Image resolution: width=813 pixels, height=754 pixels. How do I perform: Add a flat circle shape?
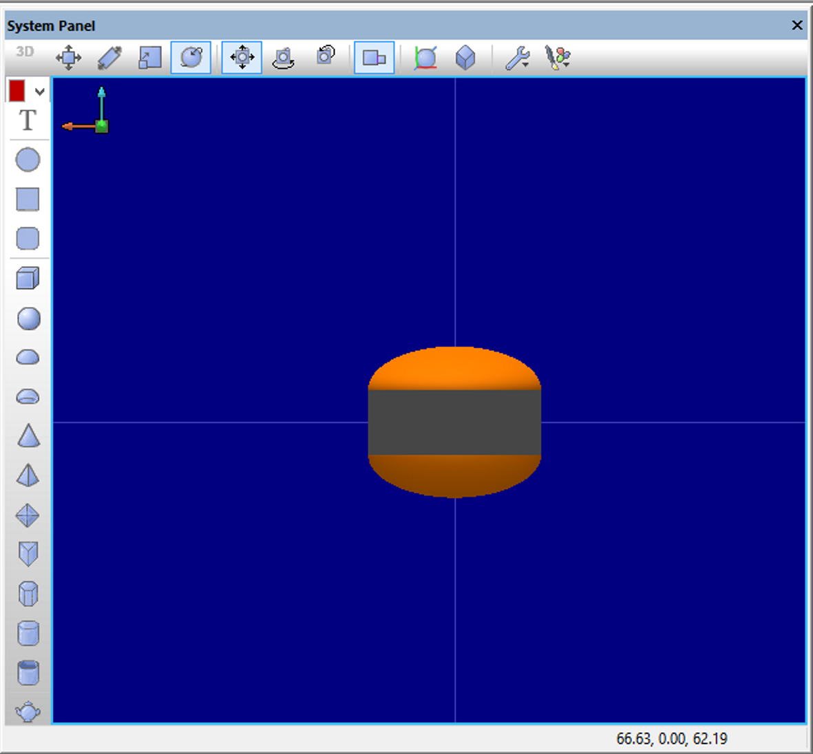[x=28, y=160]
